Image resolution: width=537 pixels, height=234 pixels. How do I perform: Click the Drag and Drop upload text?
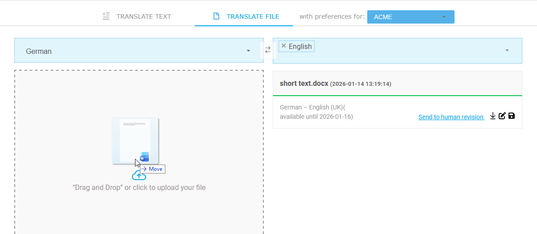click(139, 187)
